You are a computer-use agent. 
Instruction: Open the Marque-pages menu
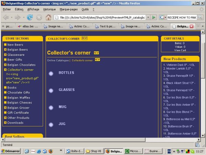[x=69, y=9]
